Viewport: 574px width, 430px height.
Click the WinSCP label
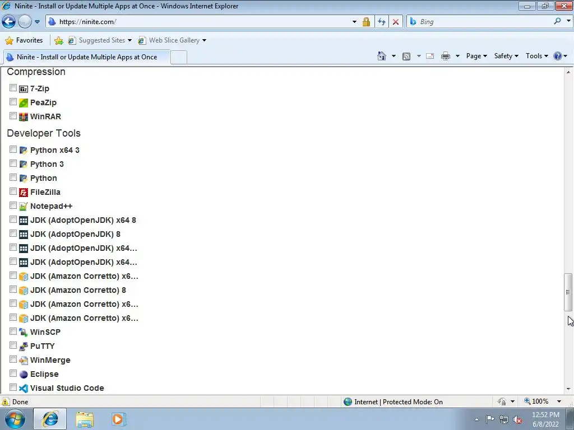(45, 332)
